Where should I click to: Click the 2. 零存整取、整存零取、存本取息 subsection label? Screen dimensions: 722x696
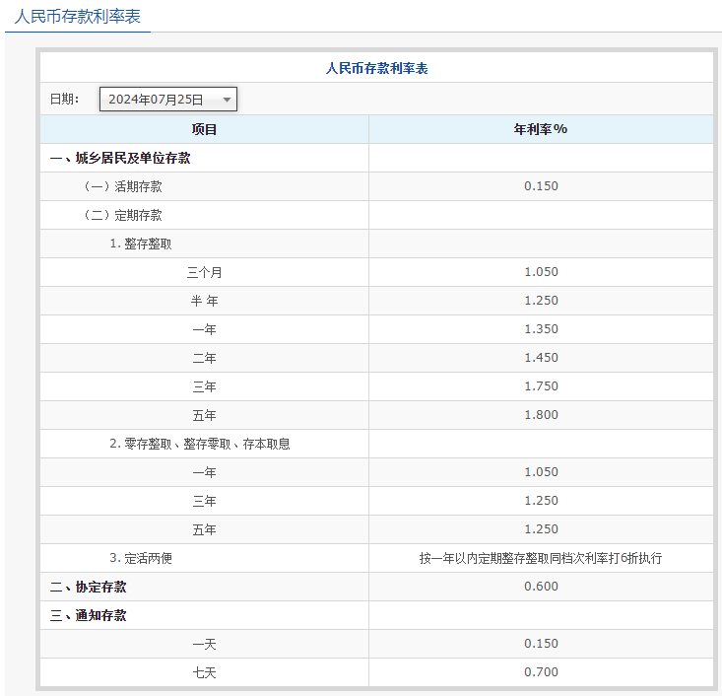click(x=200, y=444)
